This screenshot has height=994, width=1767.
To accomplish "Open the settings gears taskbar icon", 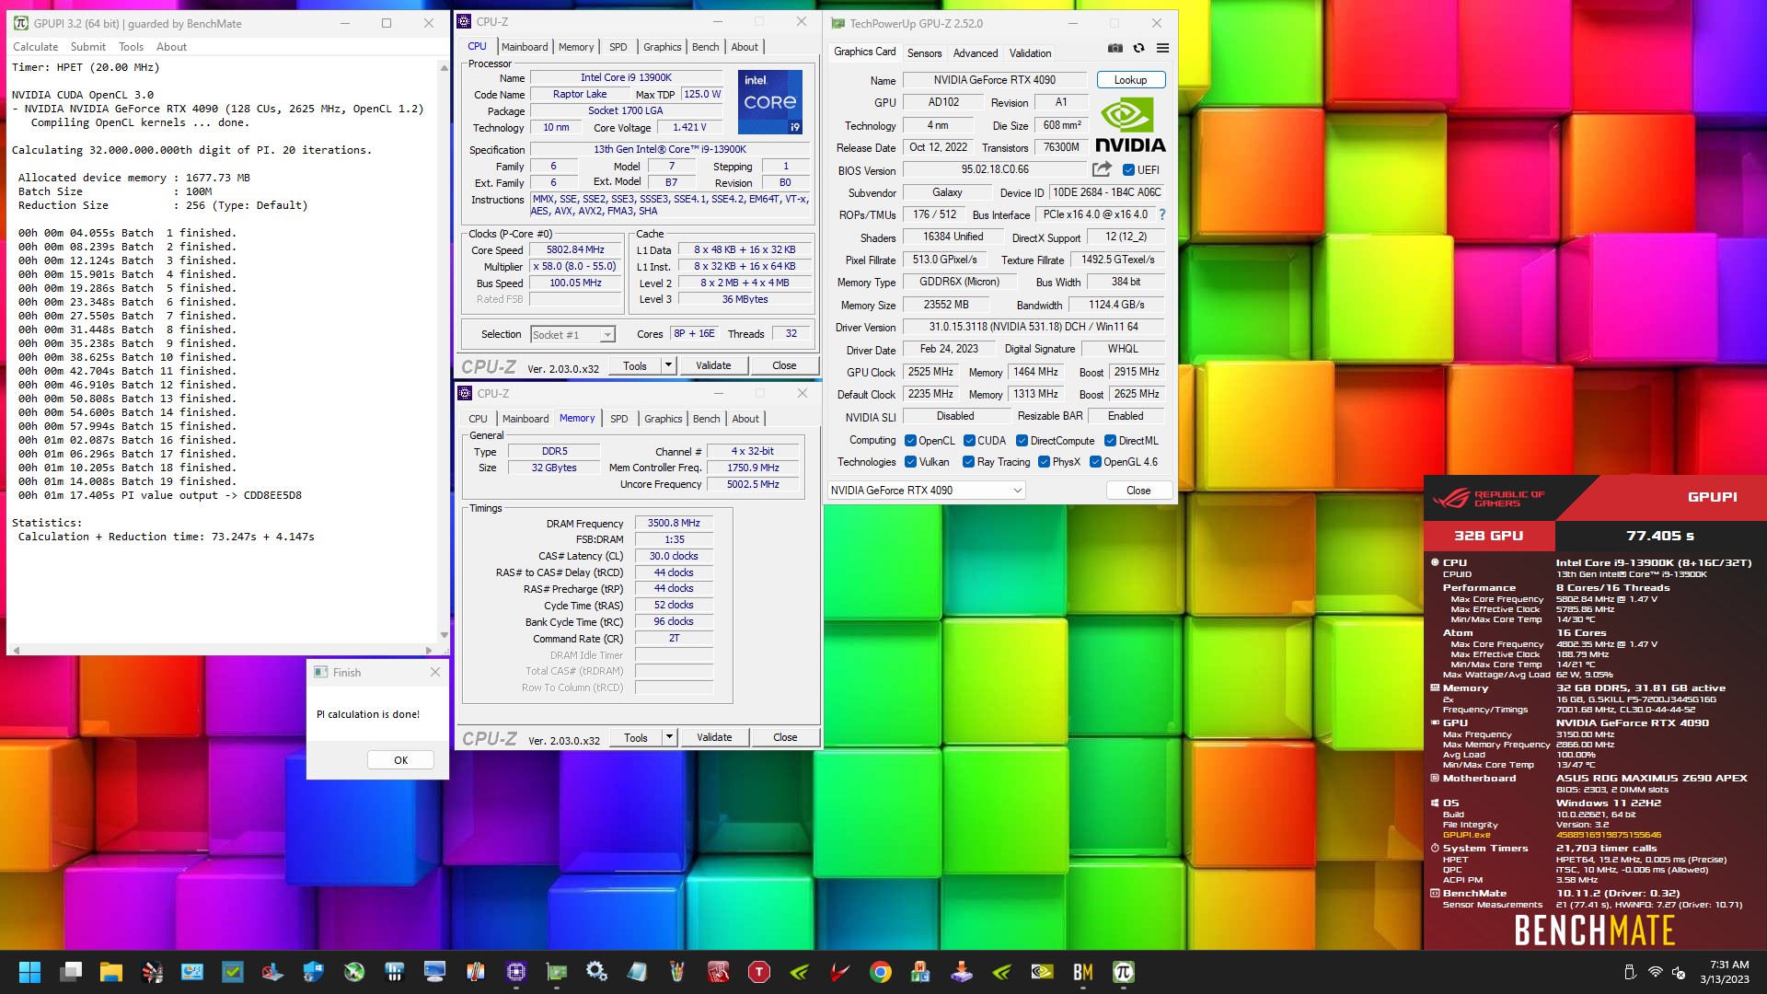I will tap(596, 972).
